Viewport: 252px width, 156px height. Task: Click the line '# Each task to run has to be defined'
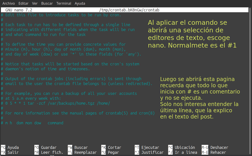(66, 25)
